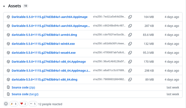Image resolution: width=186 pixels, height=108 pixels.
Task: Toggle the heart reaction with 2
Action: click(23, 104)
